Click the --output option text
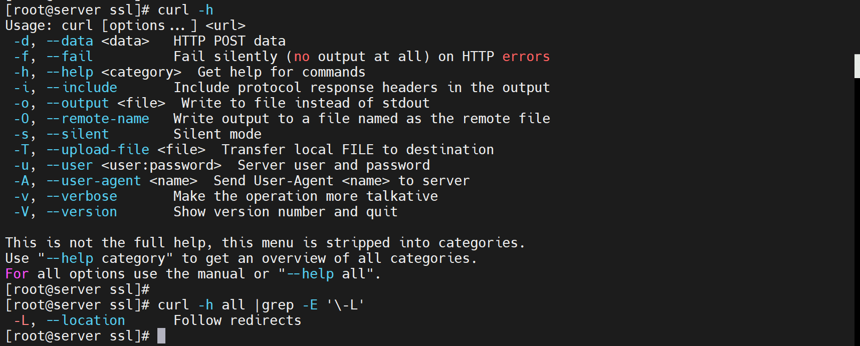This screenshot has width=860, height=346. (x=78, y=103)
